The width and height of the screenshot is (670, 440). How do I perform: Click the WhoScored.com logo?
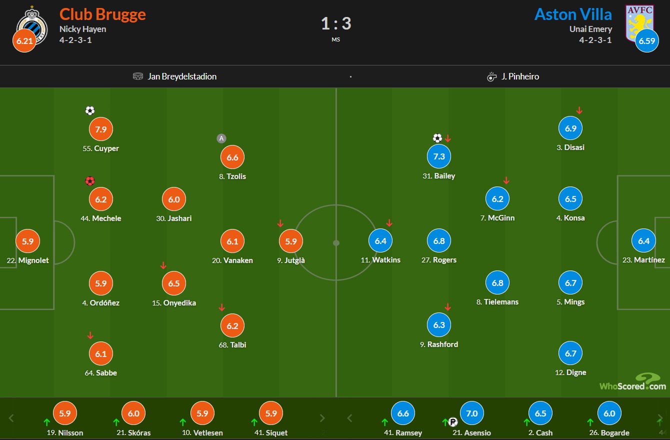click(x=633, y=381)
